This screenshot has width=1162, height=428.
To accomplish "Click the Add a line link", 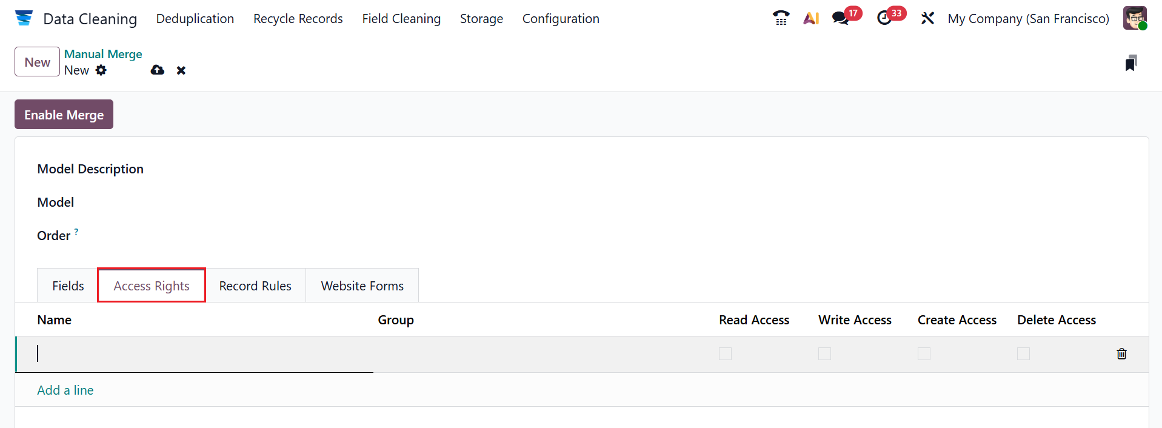I will [65, 390].
